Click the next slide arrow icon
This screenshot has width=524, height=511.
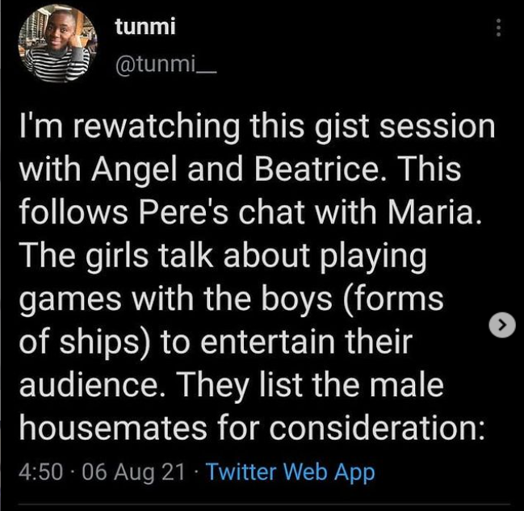tap(502, 325)
